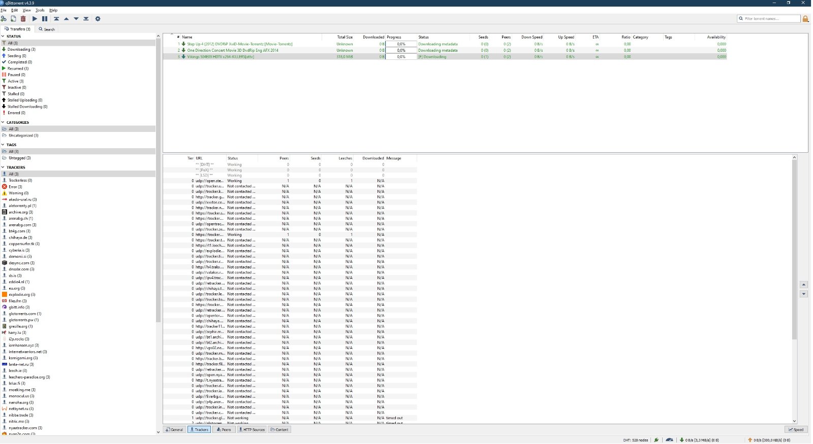Screen dimensions: 813x444
Task: Open the General tab at bottom
Action: click(x=174, y=430)
